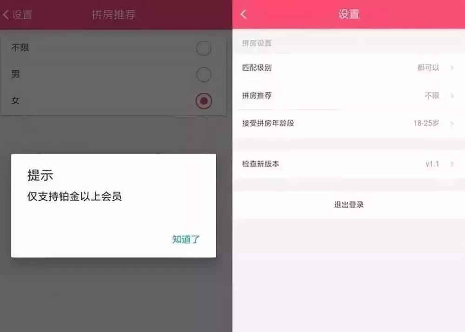This screenshot has height=332, width=465.
Task: Tap the 18-25岁 age range value
Action: (426, 123)
